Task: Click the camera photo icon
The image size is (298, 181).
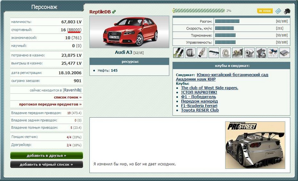Action: click(x=287, y=11)
